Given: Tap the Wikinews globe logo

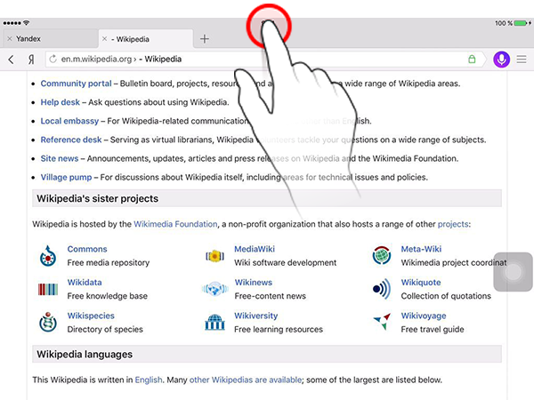Looking at the screenshot, I should pyautogui.click(x=214, y=289).
